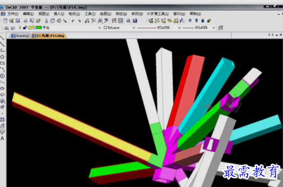Click the Save diskette icon
Screen dimensions: 283x187
(18, 20)
